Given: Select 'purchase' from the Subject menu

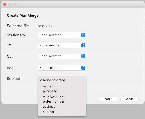Looking at the screenshot, I should point(62,91).
